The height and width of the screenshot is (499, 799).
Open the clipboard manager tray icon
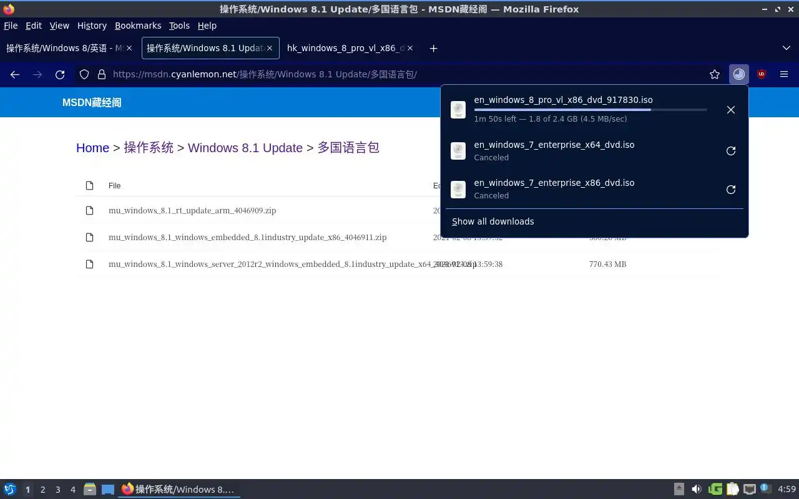(x=732, y=490)
